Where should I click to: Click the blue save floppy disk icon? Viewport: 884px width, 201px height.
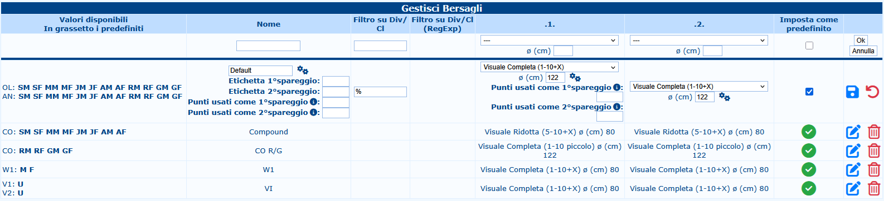click(852, 92)
